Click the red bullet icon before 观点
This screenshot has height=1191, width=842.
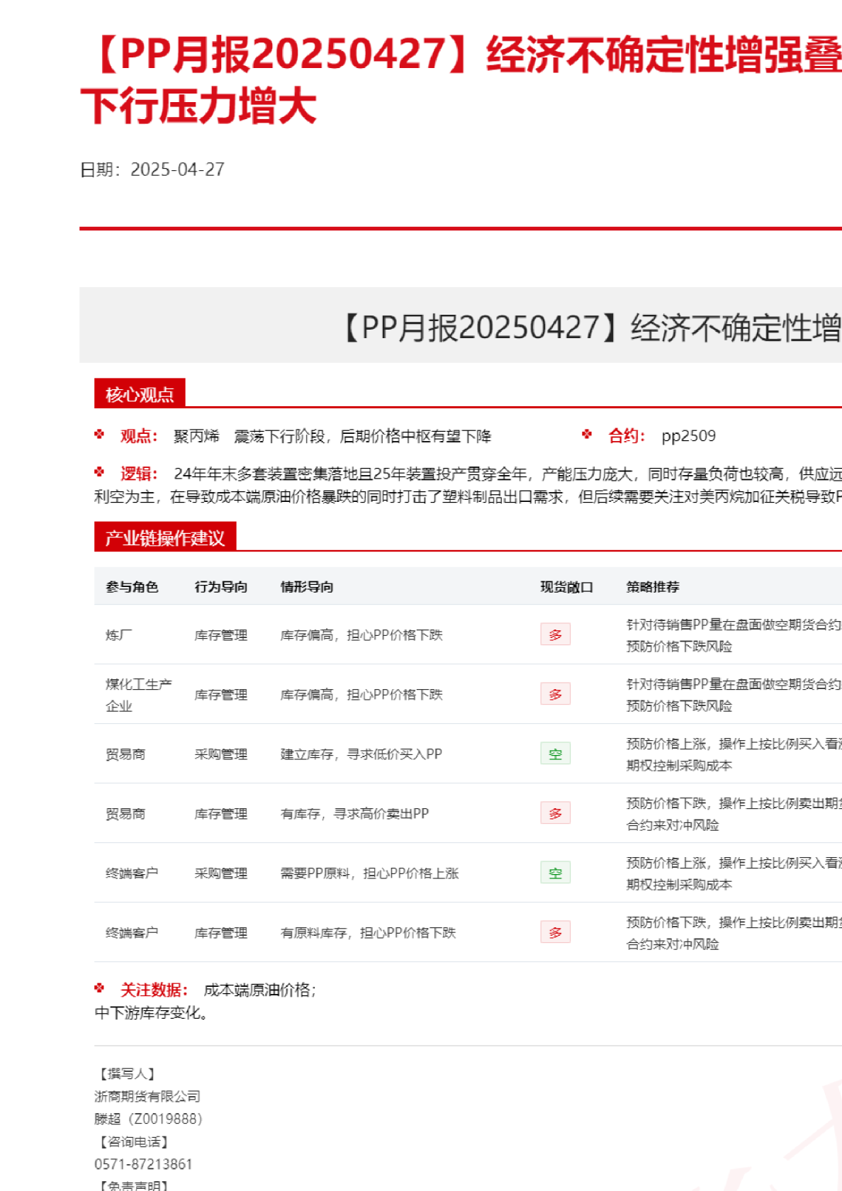[x=99, y=435]
